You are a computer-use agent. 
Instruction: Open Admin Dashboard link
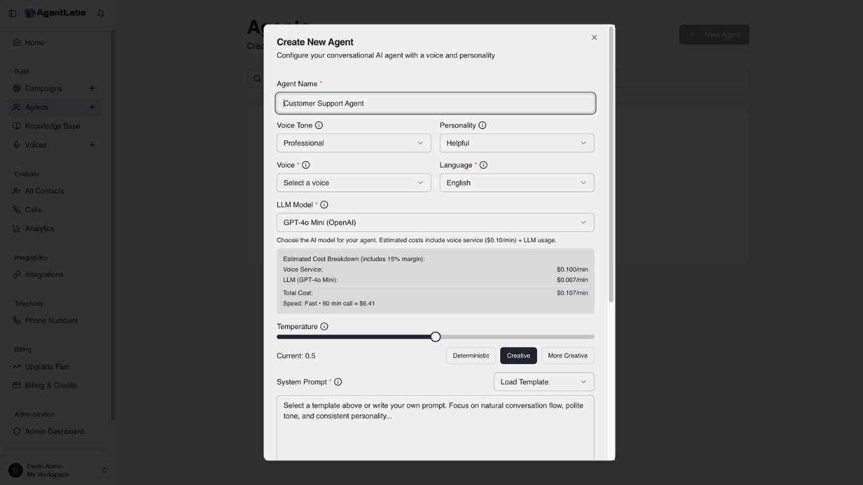pos(55,431)
